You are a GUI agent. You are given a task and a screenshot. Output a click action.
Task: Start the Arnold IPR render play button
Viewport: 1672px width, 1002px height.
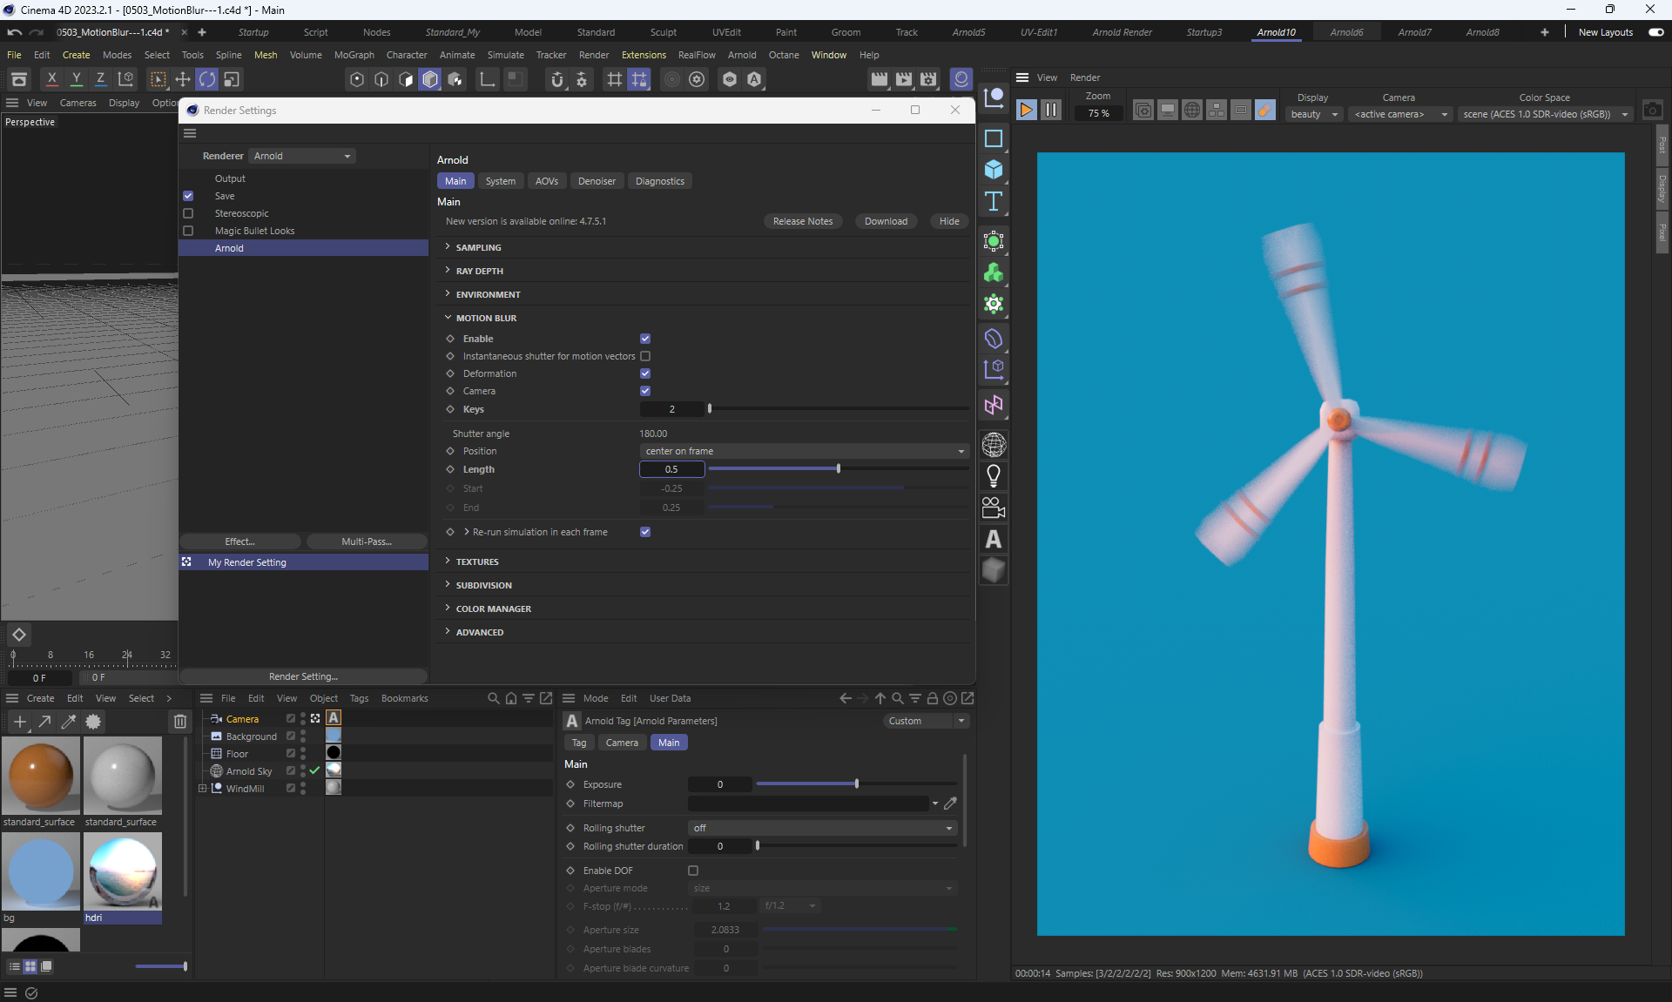(x=1027, y=111)
